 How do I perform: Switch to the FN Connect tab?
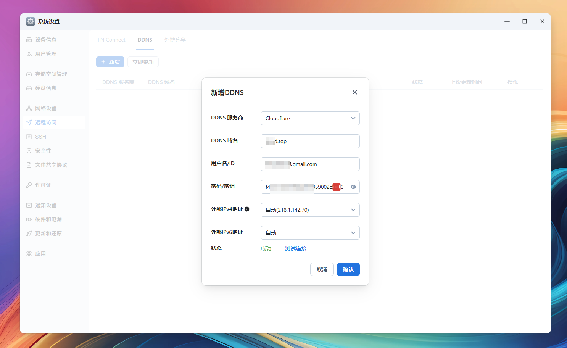coord(111,40)
